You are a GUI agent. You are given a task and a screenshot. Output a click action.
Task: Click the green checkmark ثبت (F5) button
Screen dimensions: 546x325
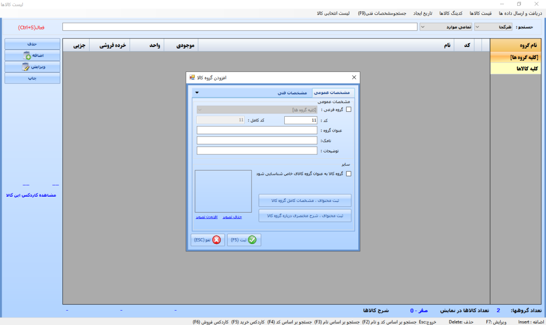(x=245, y=240)
